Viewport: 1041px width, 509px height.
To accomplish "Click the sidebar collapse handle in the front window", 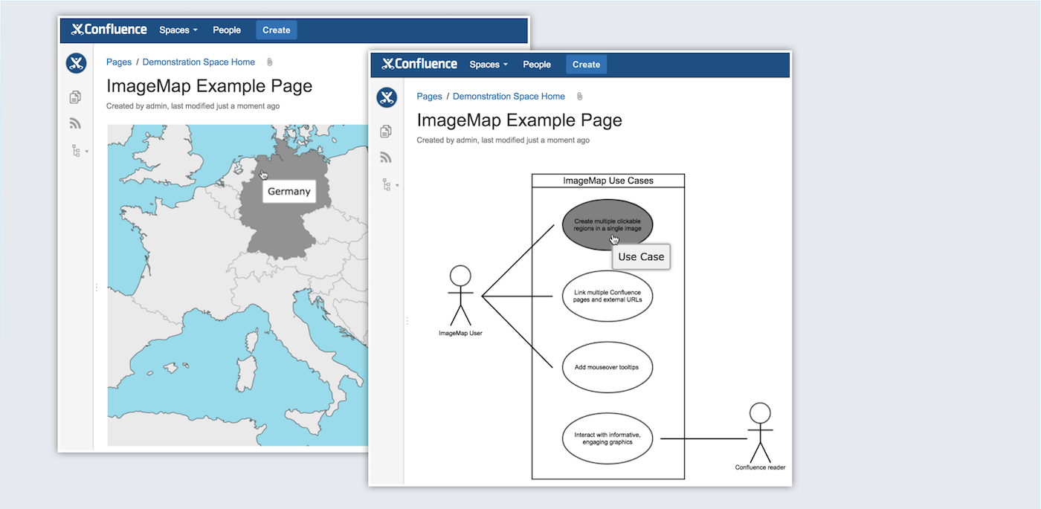I will tap(406, 321).
